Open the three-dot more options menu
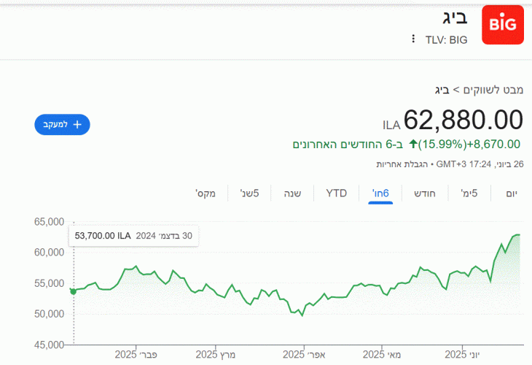The width and height of the screenshot is (532, 365). click(413, 39)
